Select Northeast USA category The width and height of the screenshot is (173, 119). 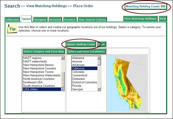click(x=42, y=82)
